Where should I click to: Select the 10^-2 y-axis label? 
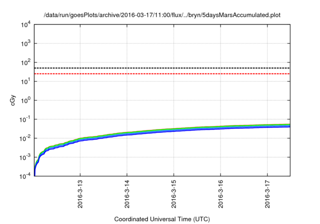click(25, 138)
